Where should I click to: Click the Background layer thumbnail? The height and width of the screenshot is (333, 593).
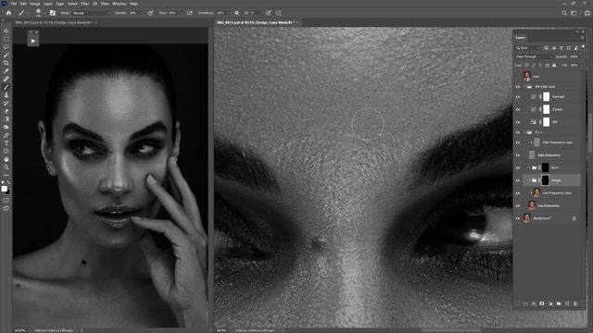[x=527, y=218]
